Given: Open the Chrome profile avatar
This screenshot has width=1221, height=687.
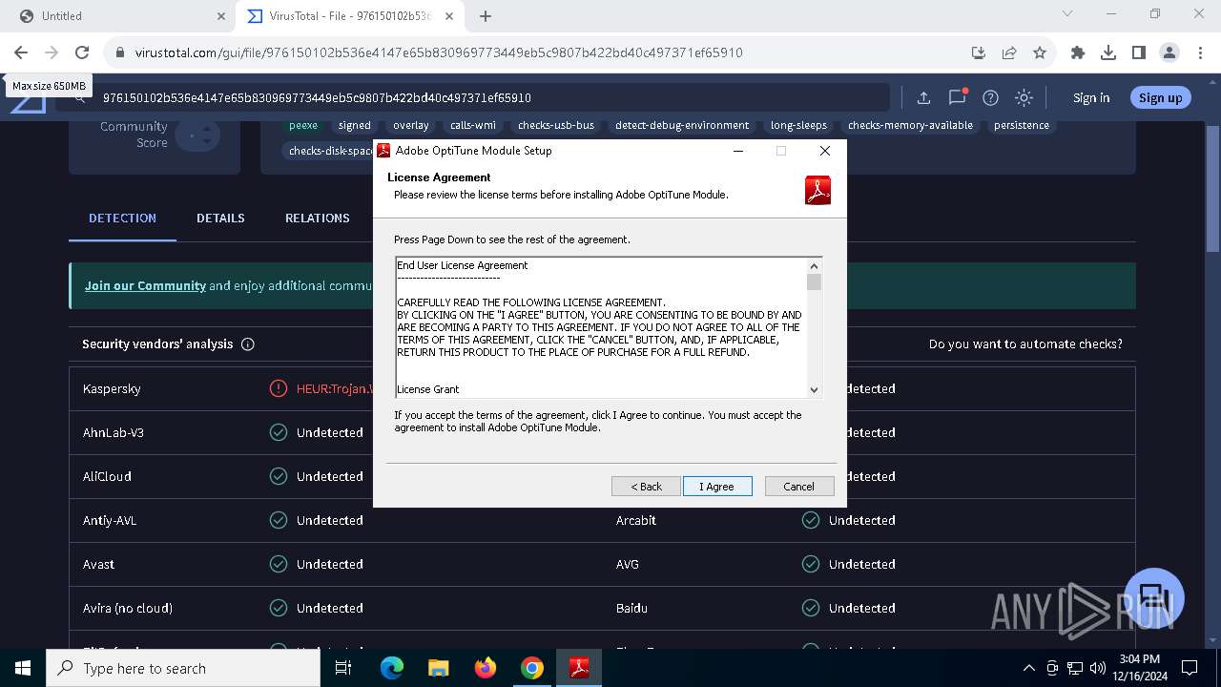Looking at the screenshot, I should coord(1169,52).
